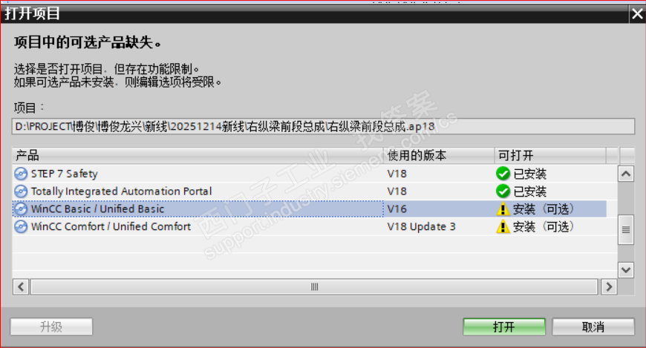Click green checkmark next to TIA Portal status

(x=503, y=191)
